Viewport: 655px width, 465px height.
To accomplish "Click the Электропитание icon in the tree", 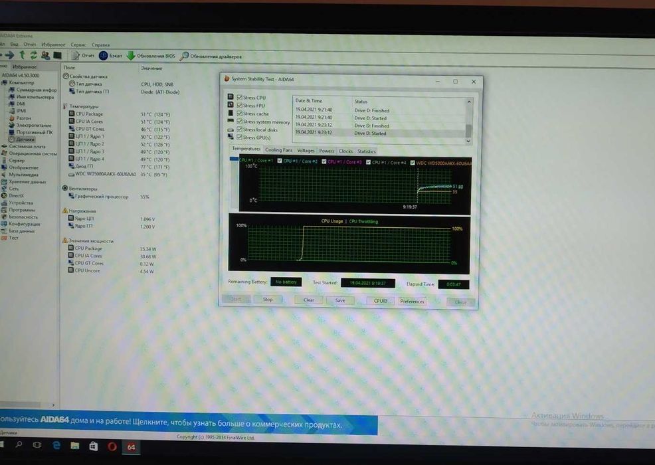I will (12, 125).
